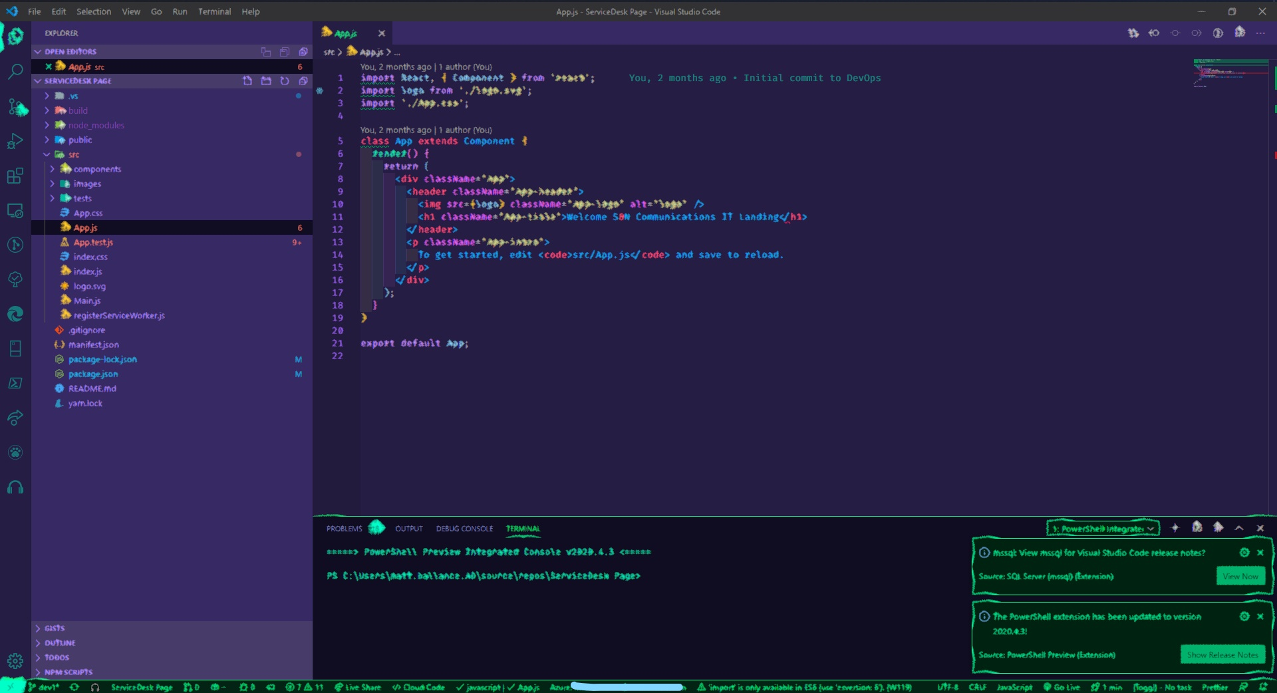Click Go Live in status bar

click(1062, 687)
